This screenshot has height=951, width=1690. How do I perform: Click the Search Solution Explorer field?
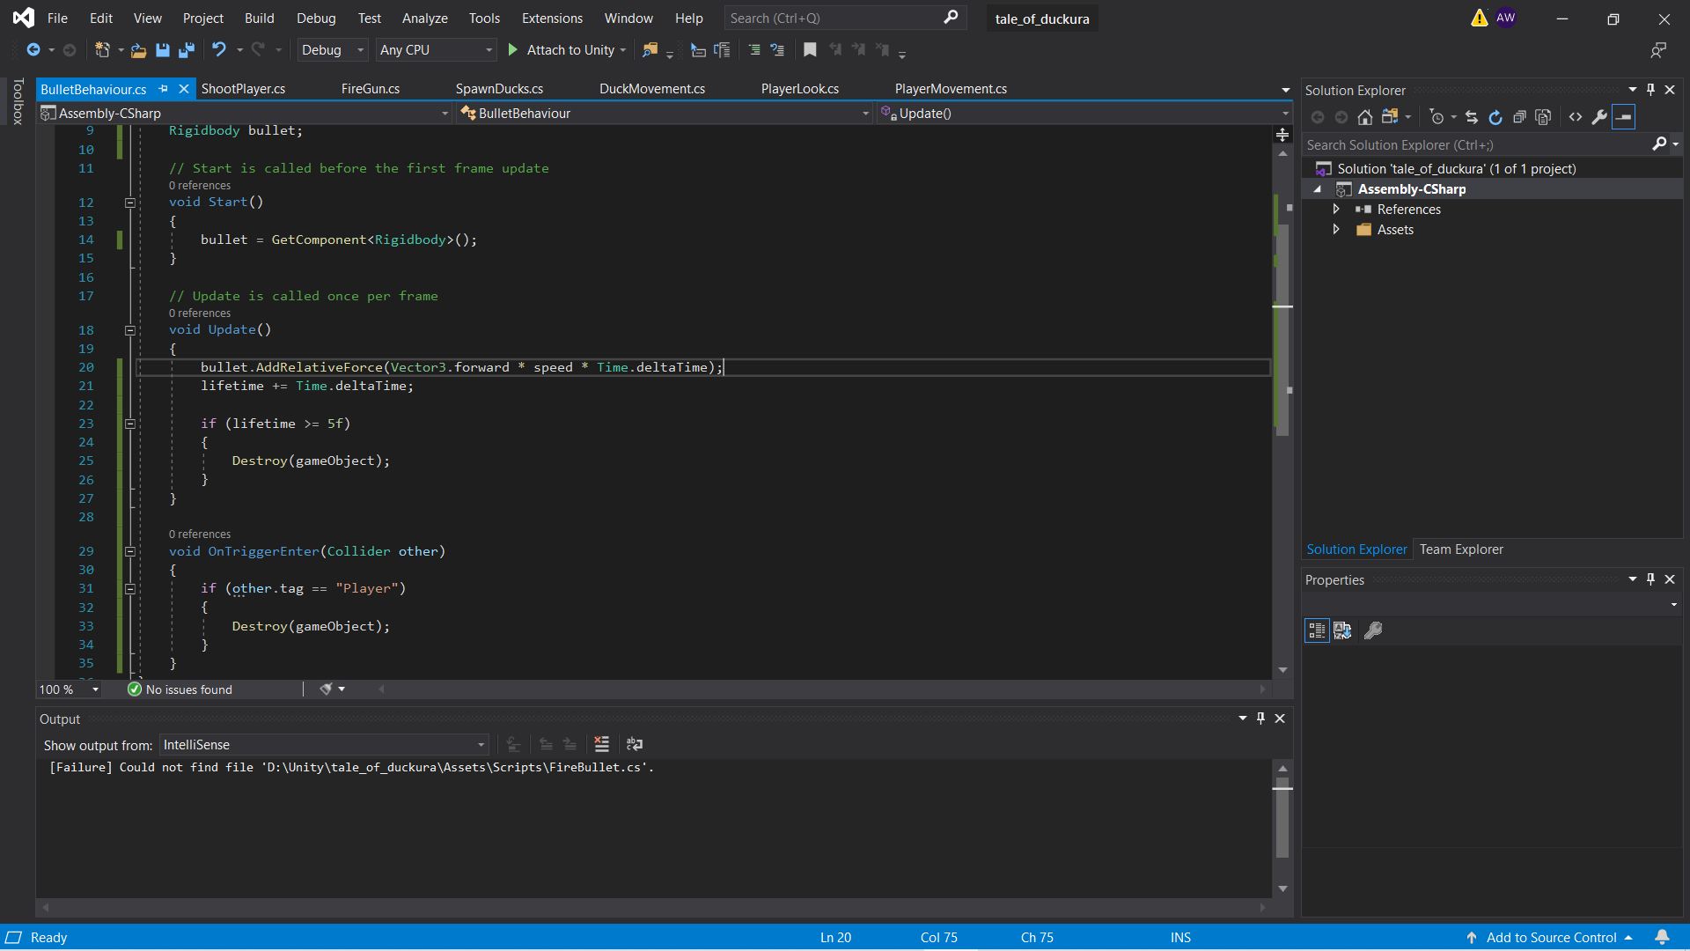tap(1486, 145)
